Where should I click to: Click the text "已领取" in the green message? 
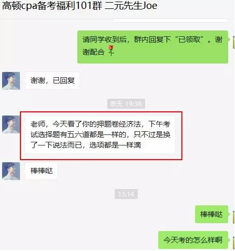click(x=189, y=39)
